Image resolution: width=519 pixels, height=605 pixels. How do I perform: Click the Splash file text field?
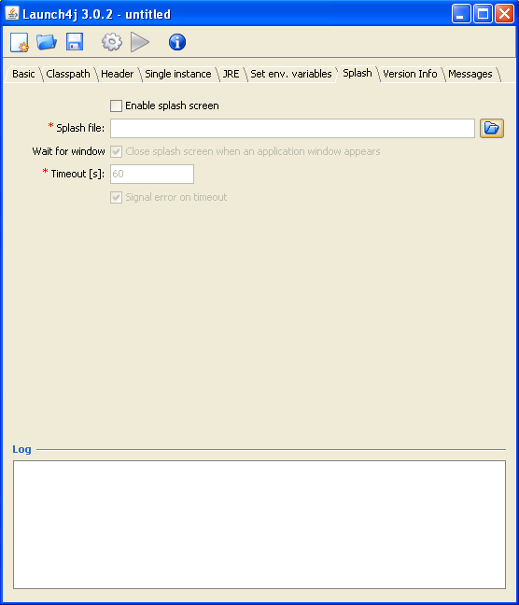[x=292, y=128]
